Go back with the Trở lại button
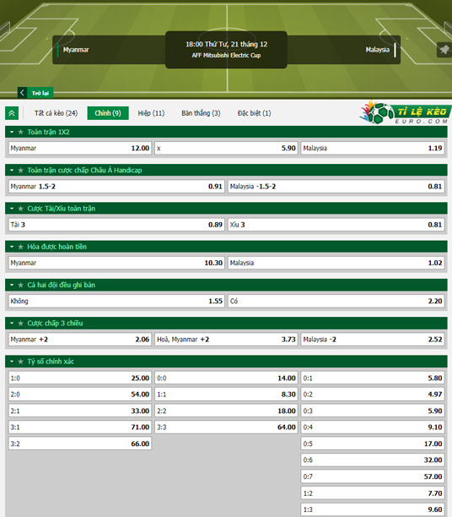 [x=35, y=93]
